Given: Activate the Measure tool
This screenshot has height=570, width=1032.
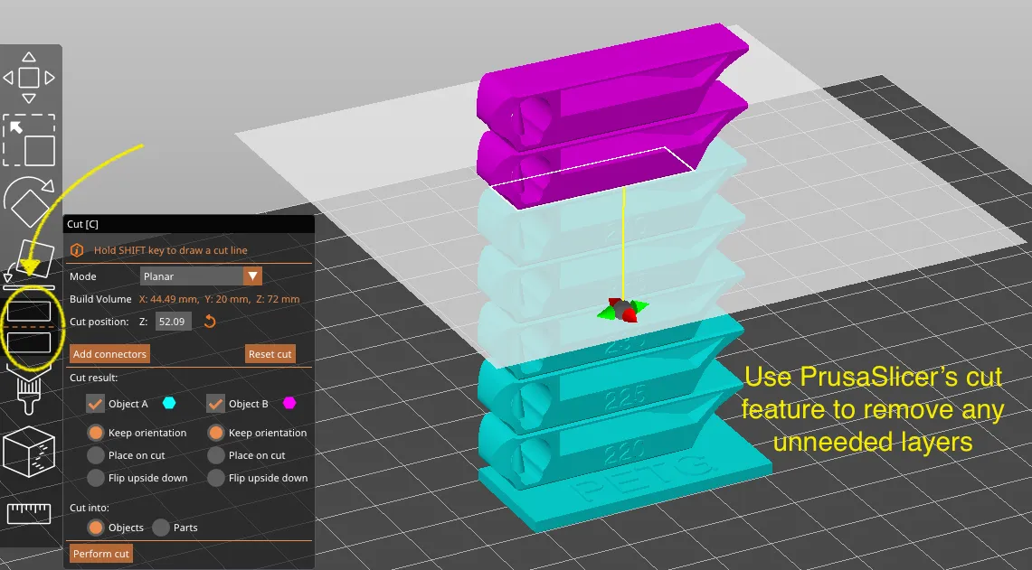Looking at the screenshot, I should [30, 513].
